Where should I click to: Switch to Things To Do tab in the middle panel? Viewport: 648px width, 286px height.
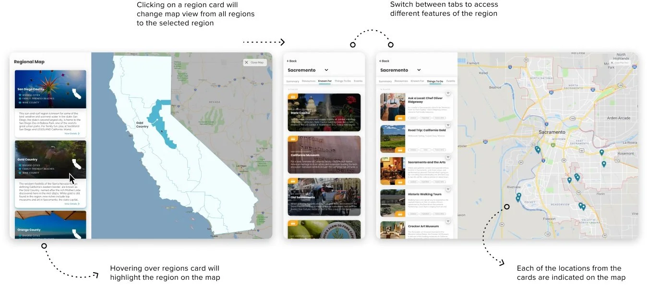click(x=343, y=81)
